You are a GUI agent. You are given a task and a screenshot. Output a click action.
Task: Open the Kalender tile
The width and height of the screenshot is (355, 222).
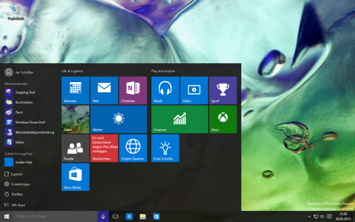point(75,90)
